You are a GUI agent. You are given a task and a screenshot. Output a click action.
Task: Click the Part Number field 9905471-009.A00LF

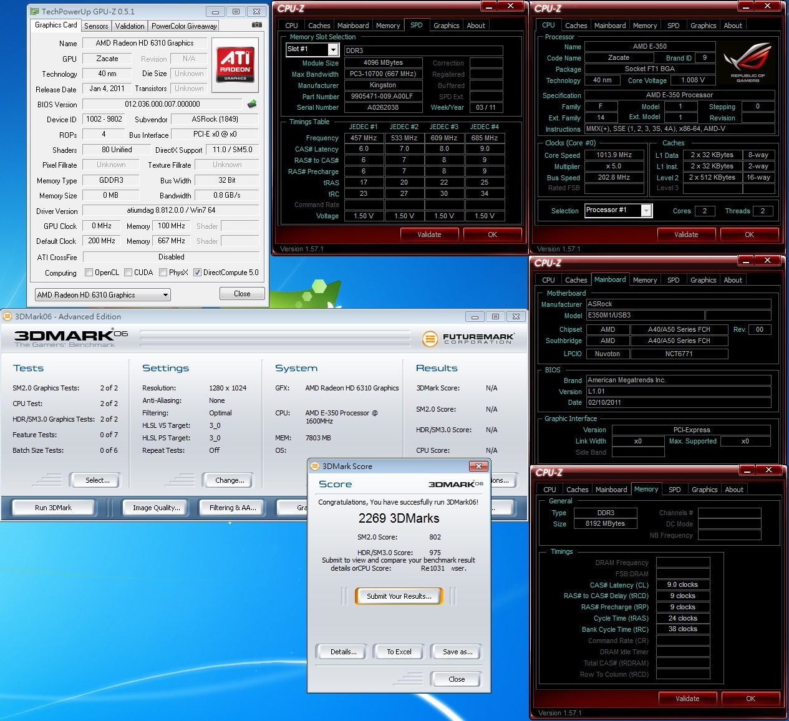(x=384, y=97)
